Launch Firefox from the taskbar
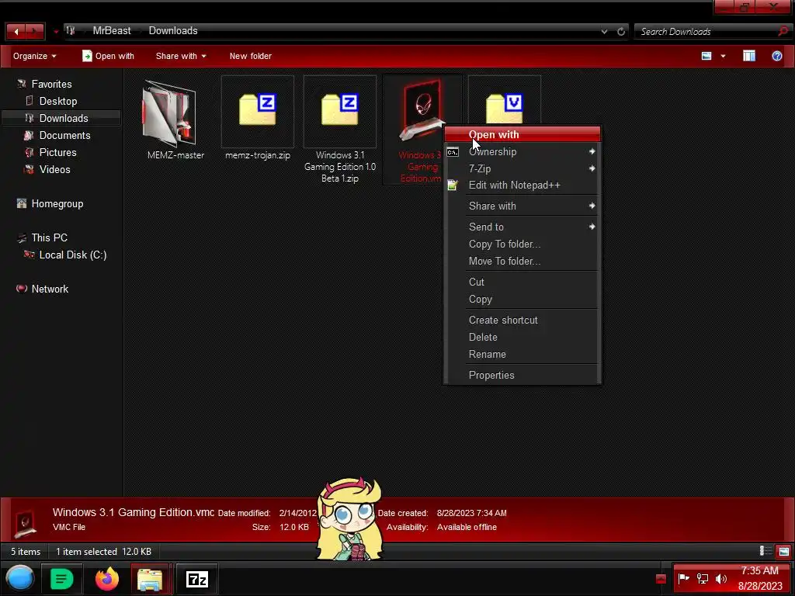 106,578
